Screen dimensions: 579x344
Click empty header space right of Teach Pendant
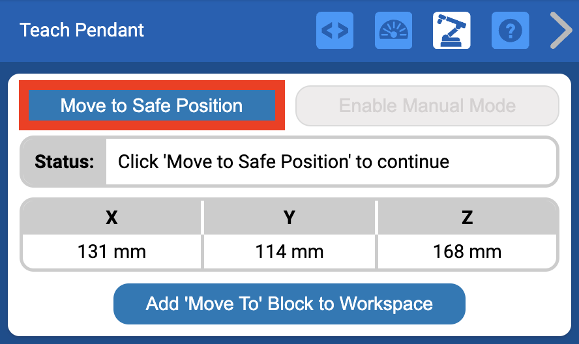point(228,31)
